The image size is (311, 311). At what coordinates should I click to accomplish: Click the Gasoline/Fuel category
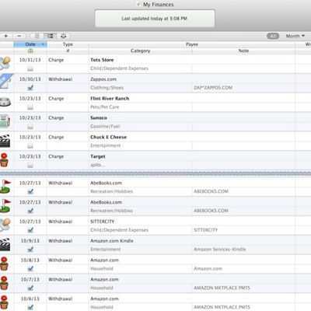[105, 127]
